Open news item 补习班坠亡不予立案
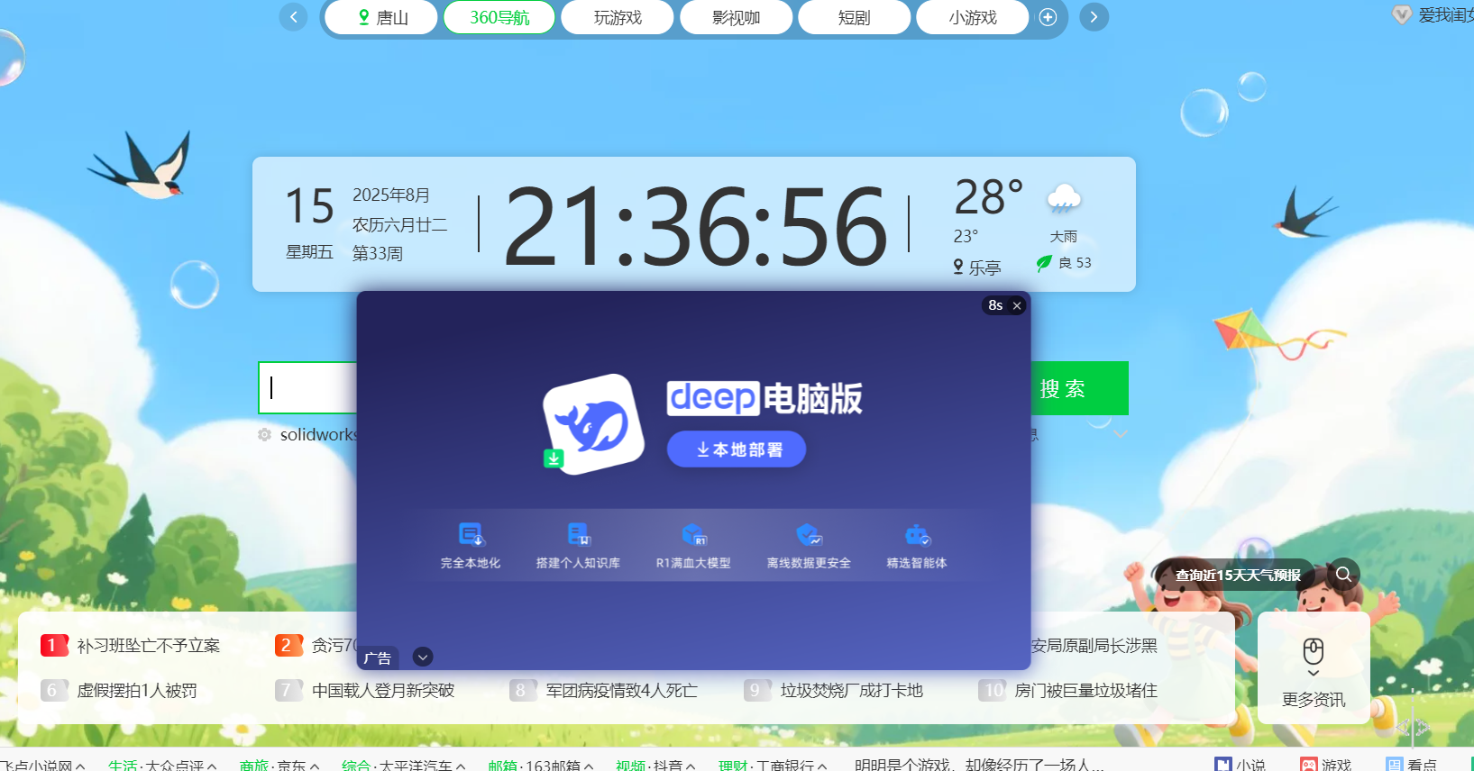1474x771 pixels. click(x=149, y=646)
